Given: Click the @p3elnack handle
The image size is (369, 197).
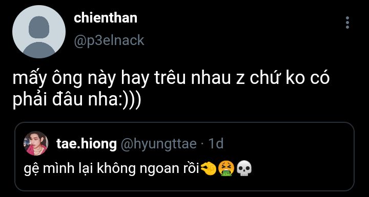Looking at the screenshot, I should (x=109, y=40).
